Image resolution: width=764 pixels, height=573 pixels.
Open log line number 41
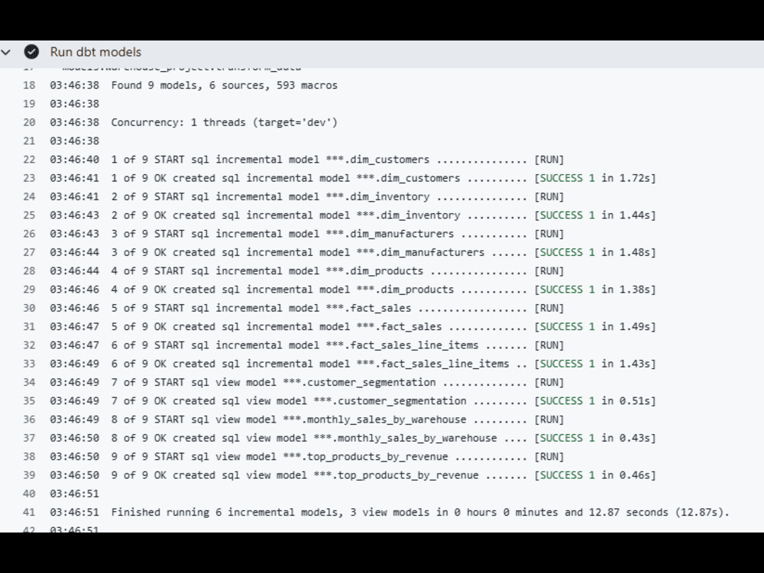(x=29, y=512)
